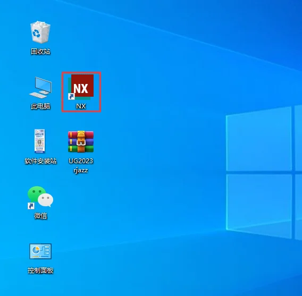The height and width of the screenshot is (296, 302).
Task: Select the Control Panel (控制面板) icon
Action: 40,251
